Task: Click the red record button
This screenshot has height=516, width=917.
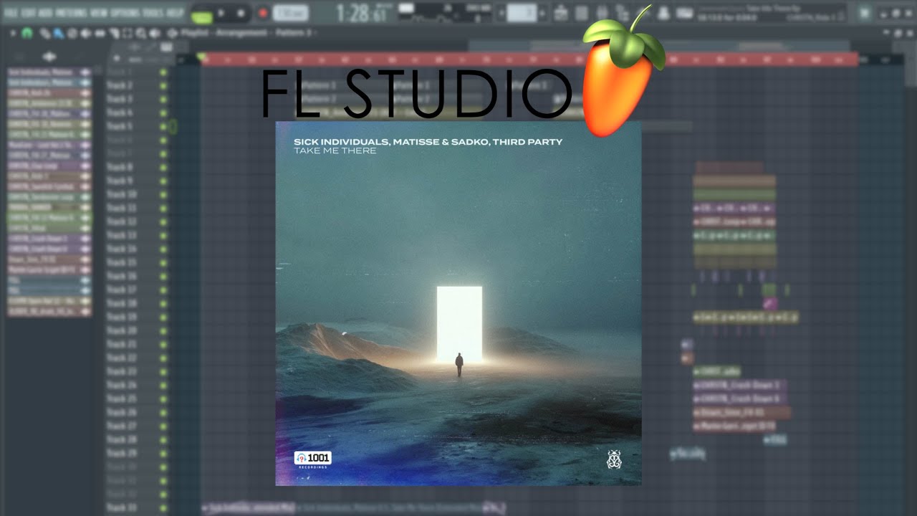Action: tap(263, 13)
